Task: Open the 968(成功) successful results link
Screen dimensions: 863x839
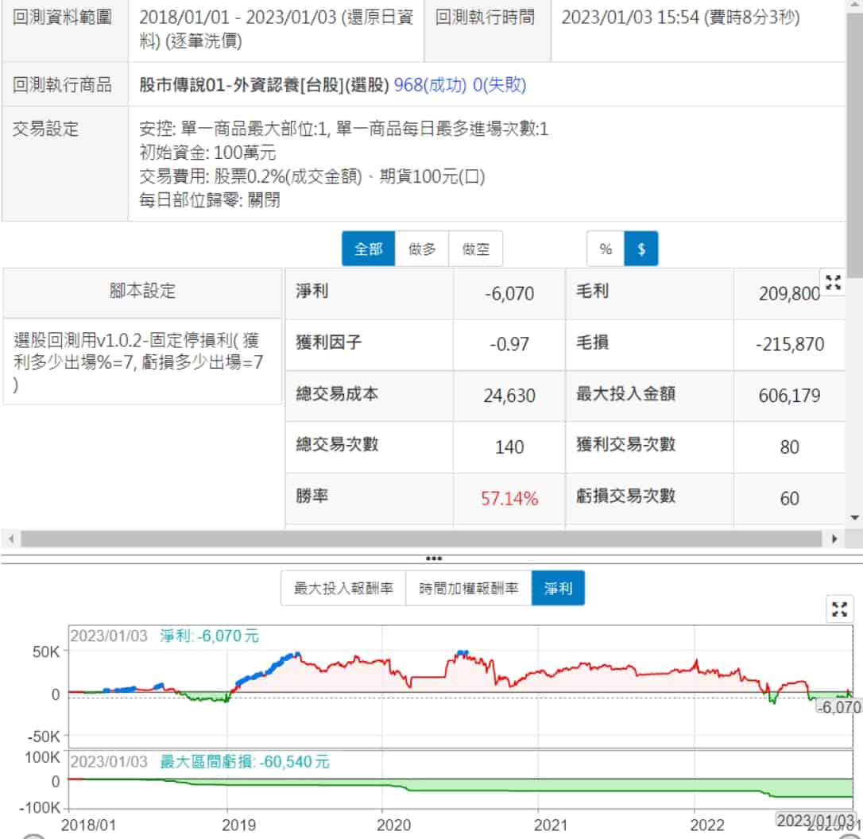Action: (x=430, y=85)
